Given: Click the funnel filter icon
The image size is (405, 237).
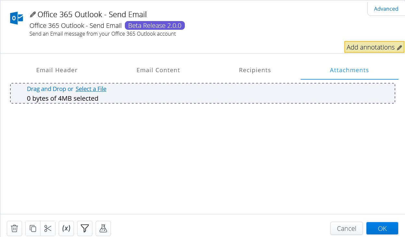Looking at the screenshot, I should [x=85, y=228].
